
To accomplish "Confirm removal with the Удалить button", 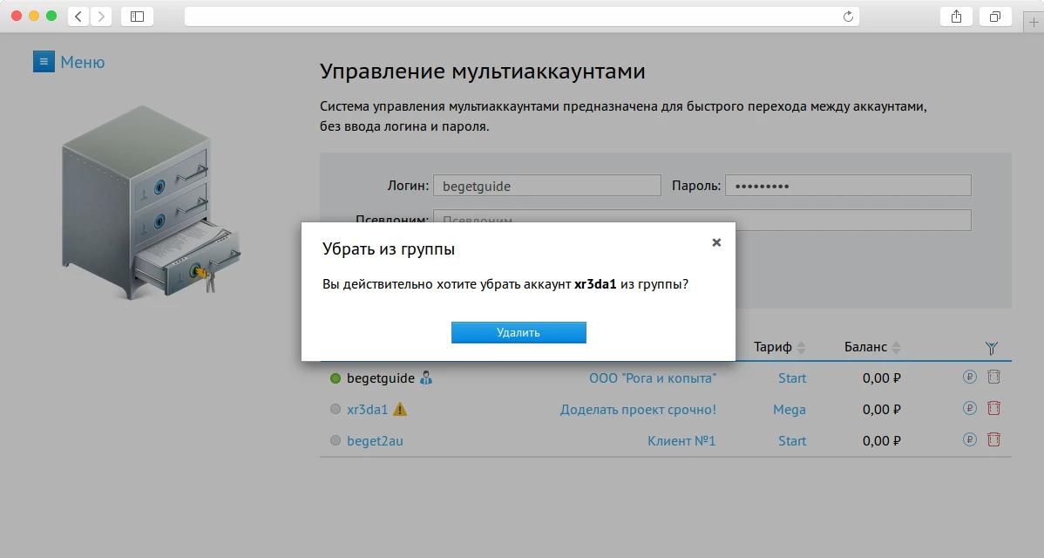I will tap(519, 332).
